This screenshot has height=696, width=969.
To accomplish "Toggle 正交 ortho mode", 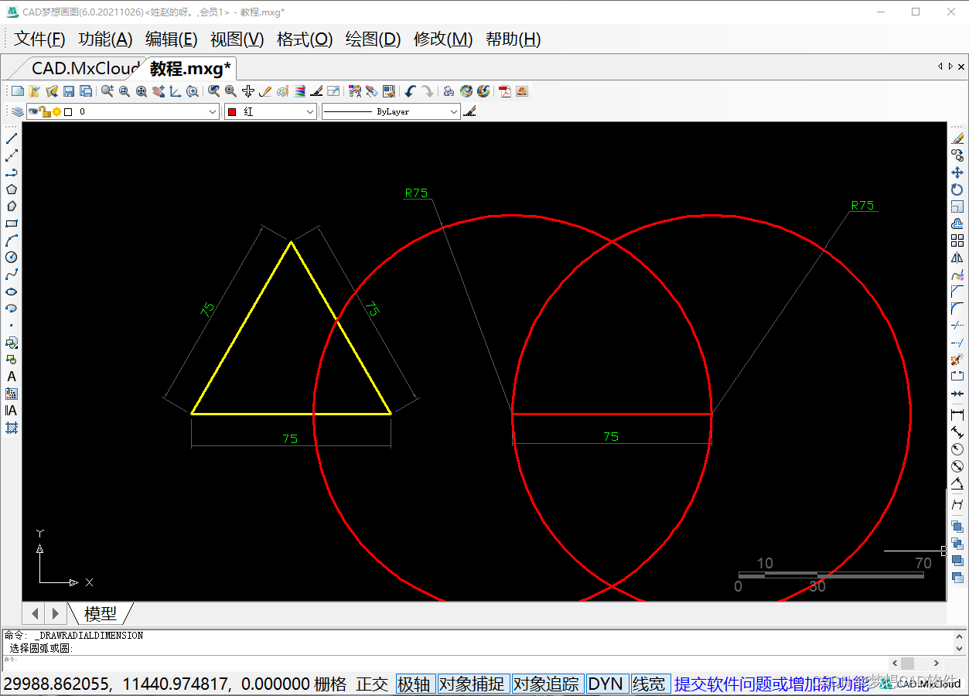I will [x=372, y=684].
